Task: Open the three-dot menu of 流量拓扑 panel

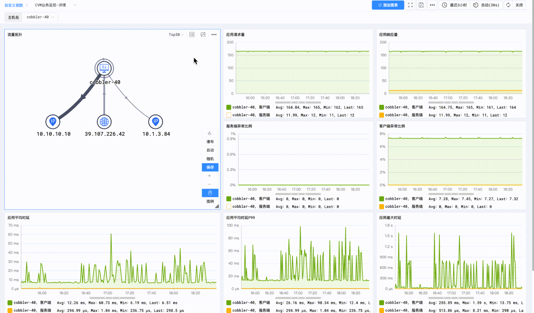Action: (x=214, y=35)
